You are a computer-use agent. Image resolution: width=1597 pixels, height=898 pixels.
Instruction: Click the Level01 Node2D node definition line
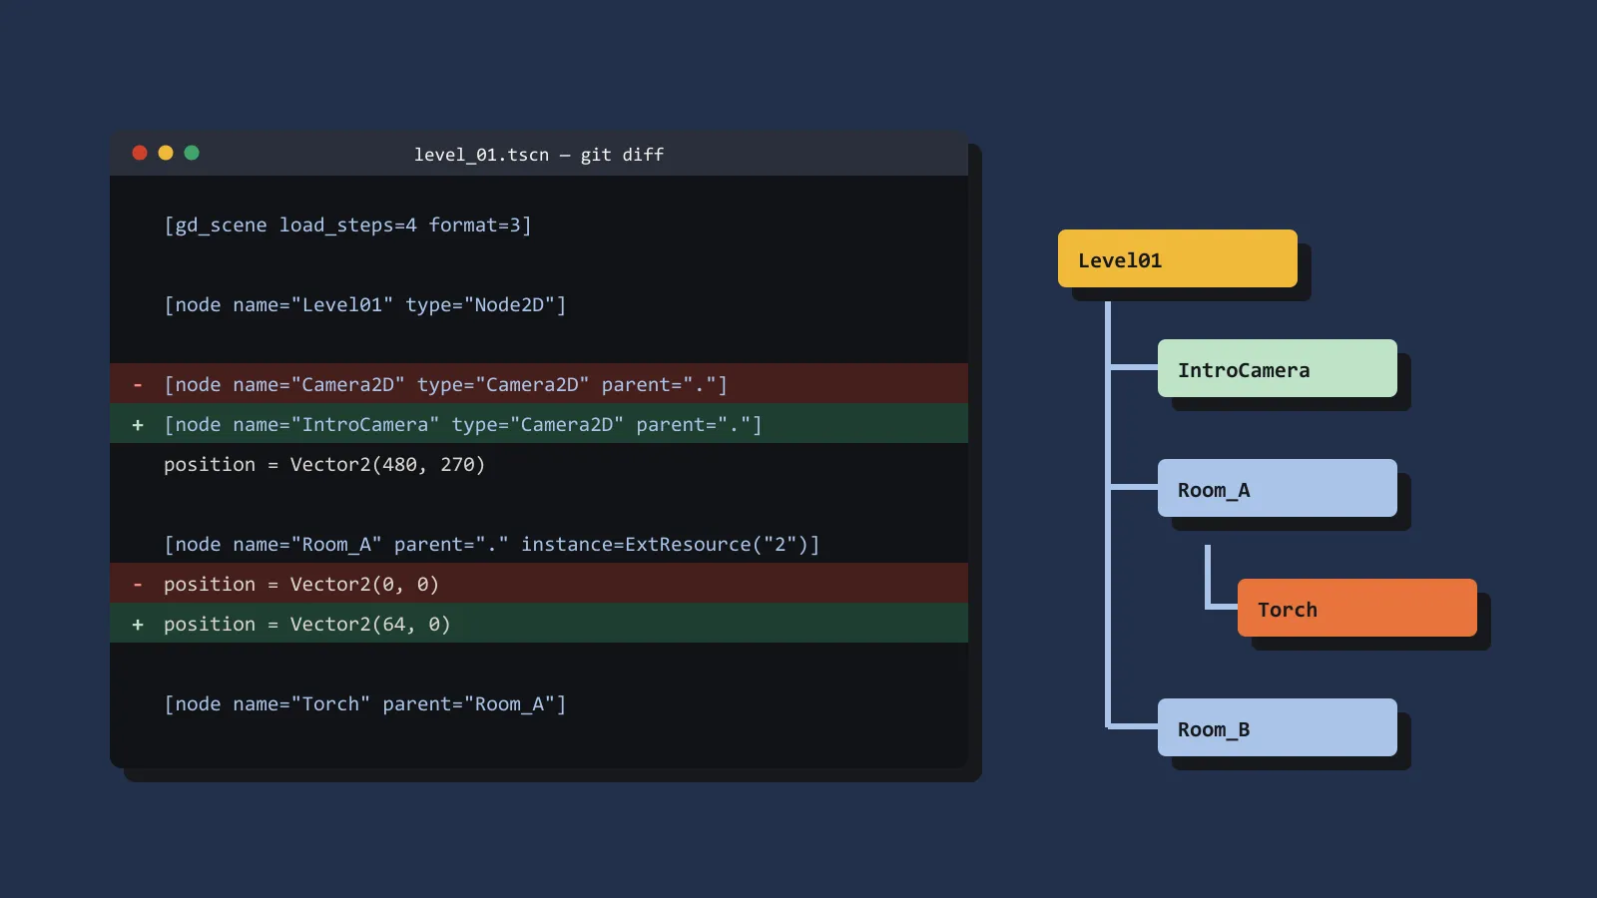[365, 304]
